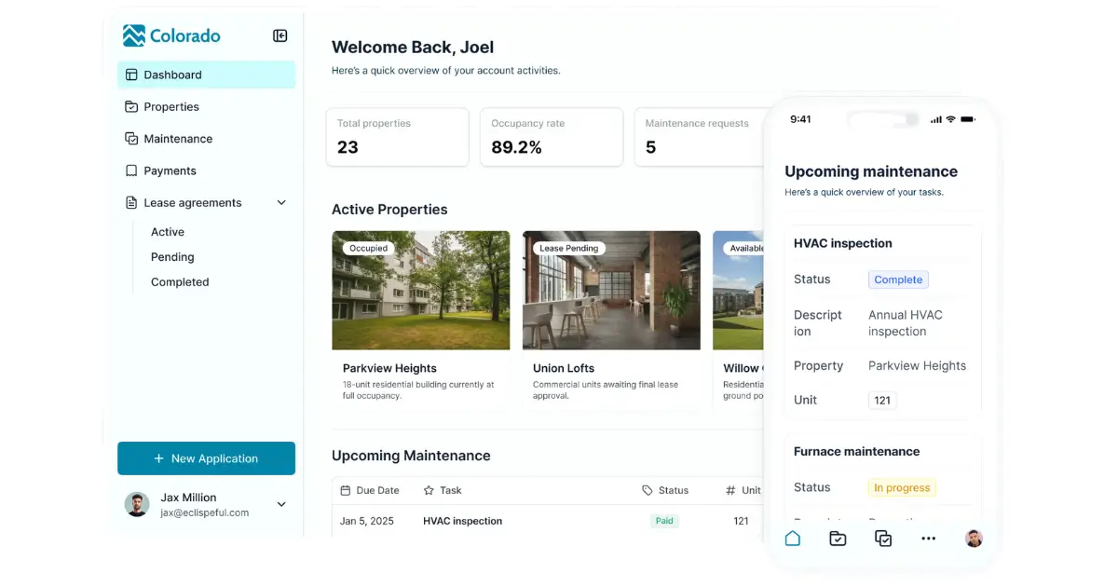Click the In progress badge for Furnace maintenance
Image resolution: width=1118 pixels, height=587 pixels.
(x=901, y=486)
